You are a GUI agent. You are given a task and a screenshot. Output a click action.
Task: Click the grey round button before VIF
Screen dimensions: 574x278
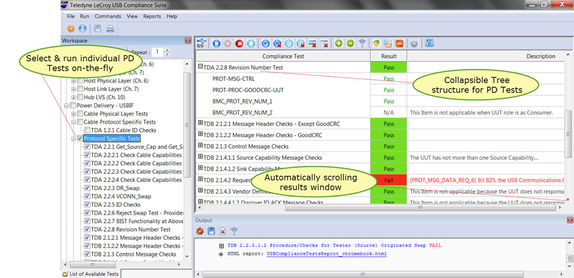(x=414, y=43)
